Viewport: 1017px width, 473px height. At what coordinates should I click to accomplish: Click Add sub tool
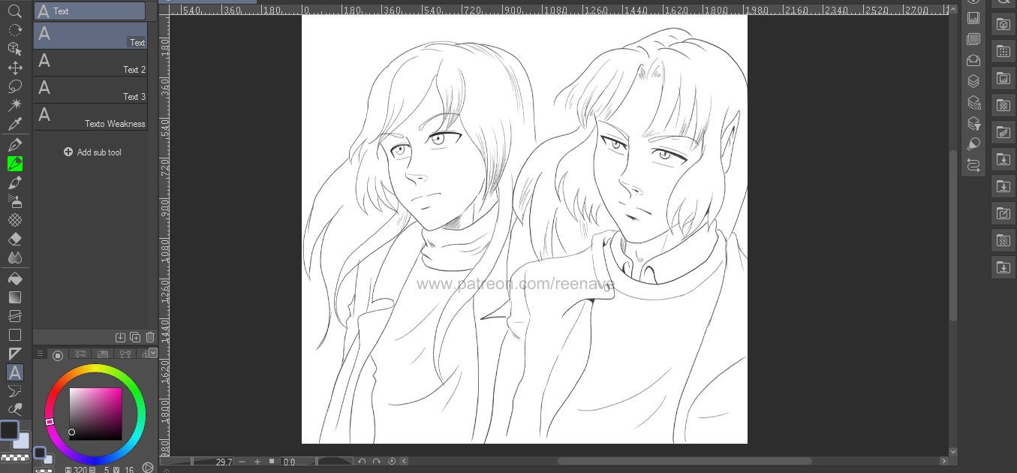[93, 152]
